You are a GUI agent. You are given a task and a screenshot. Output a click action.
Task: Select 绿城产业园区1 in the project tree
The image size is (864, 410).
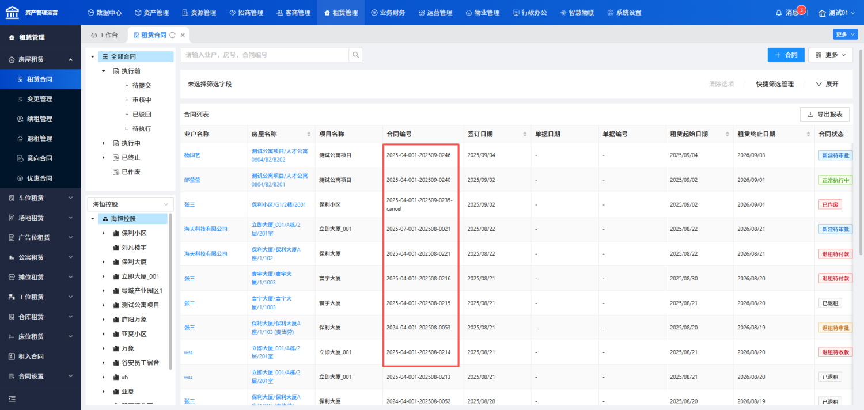(x=142, y=291)
